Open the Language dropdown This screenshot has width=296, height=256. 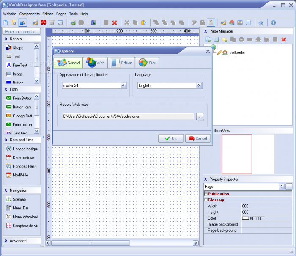click(x=199, y=85)
